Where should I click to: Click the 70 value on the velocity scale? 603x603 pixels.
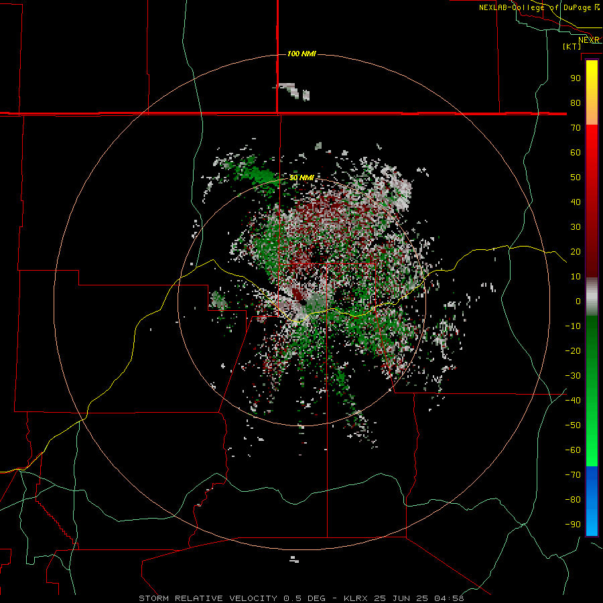click(576, 128)
